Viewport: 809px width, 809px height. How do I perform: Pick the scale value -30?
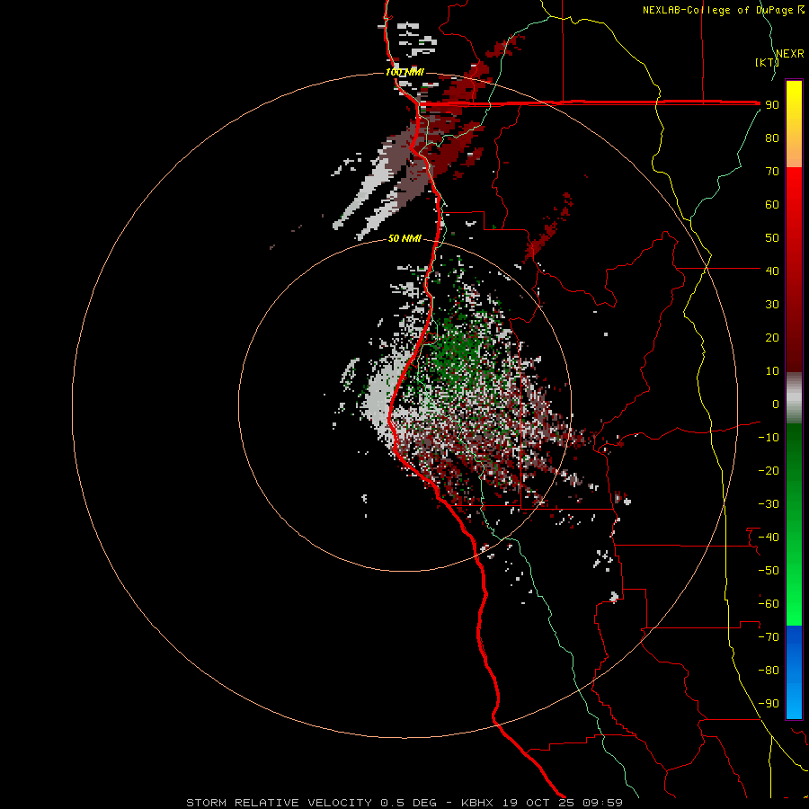(769, 504)
